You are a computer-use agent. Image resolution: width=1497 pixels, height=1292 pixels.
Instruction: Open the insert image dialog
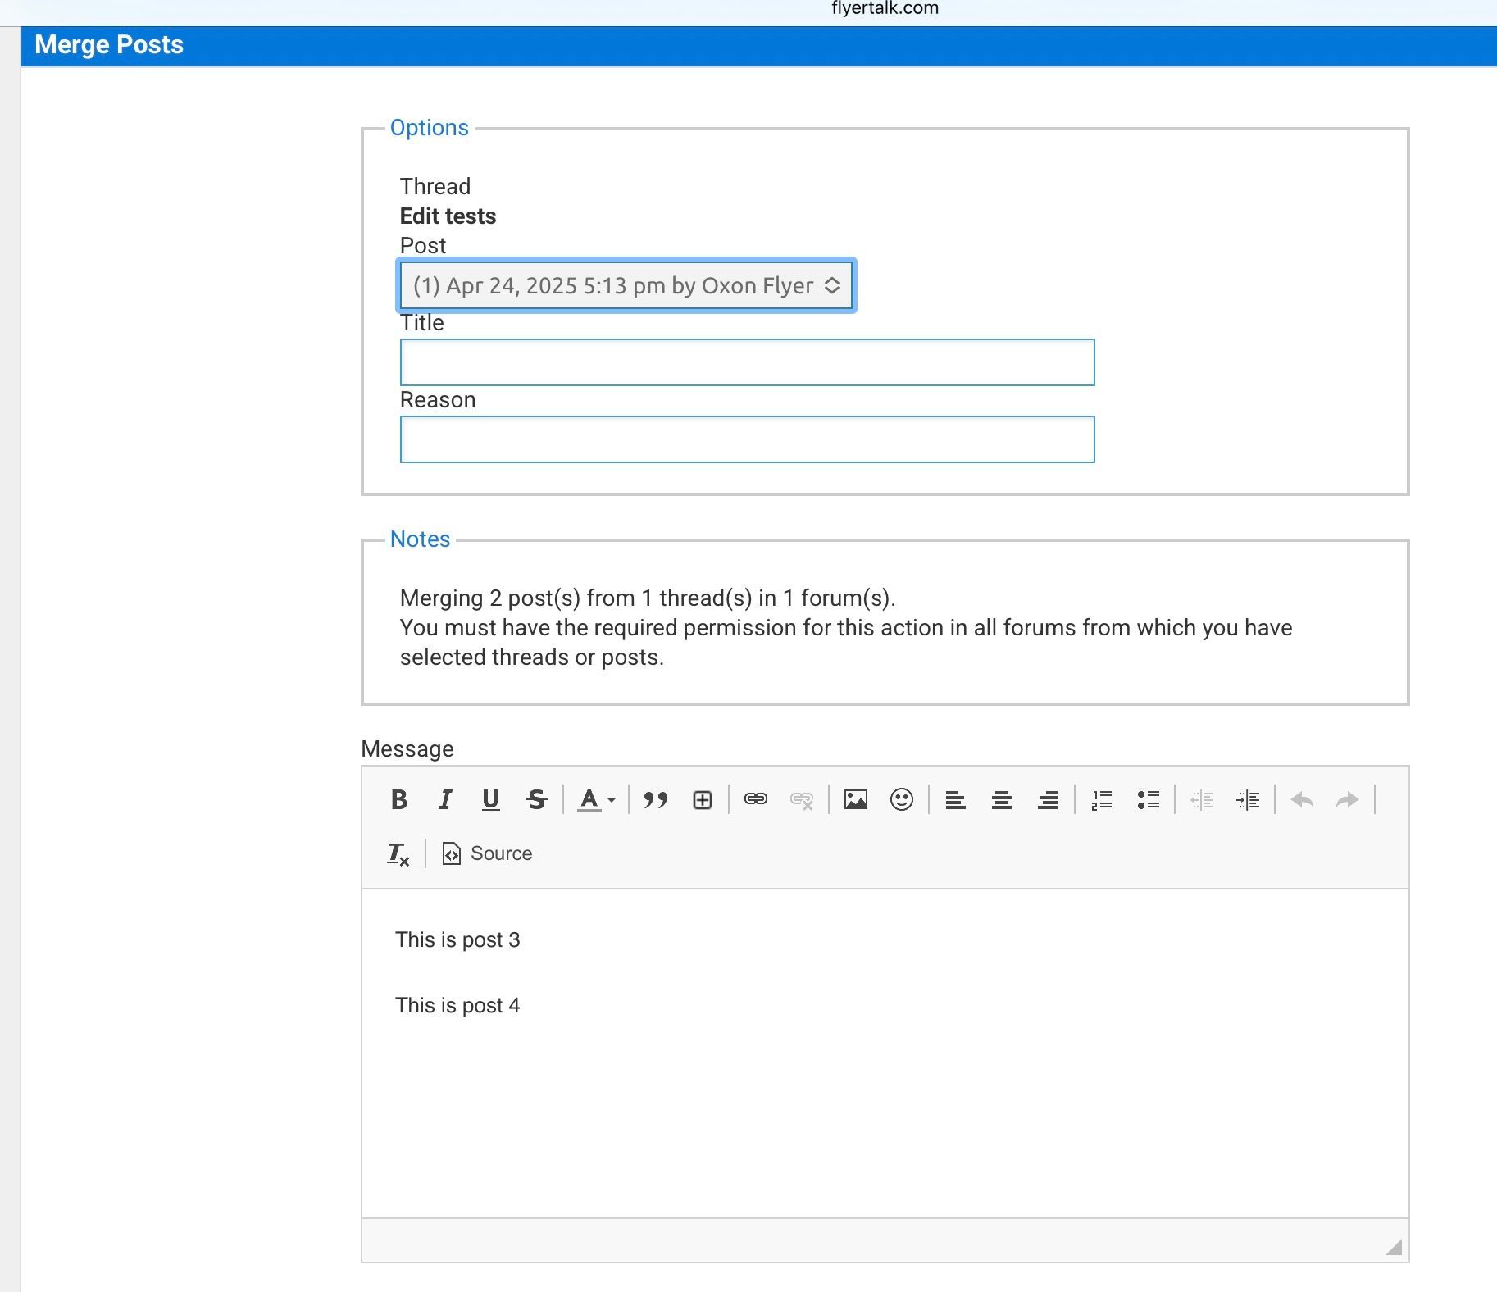click(x=856, y=799)
